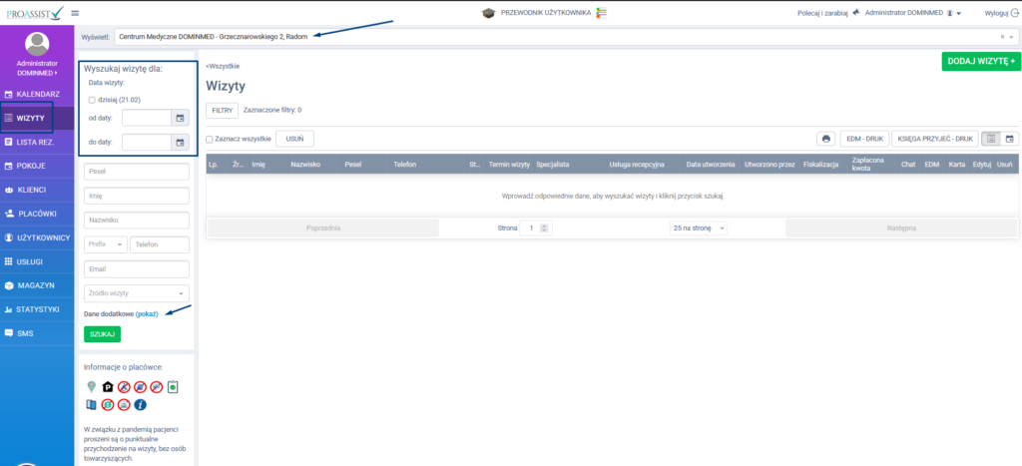
Task: Click into the Pesel search field
Action: coord(136,172)
